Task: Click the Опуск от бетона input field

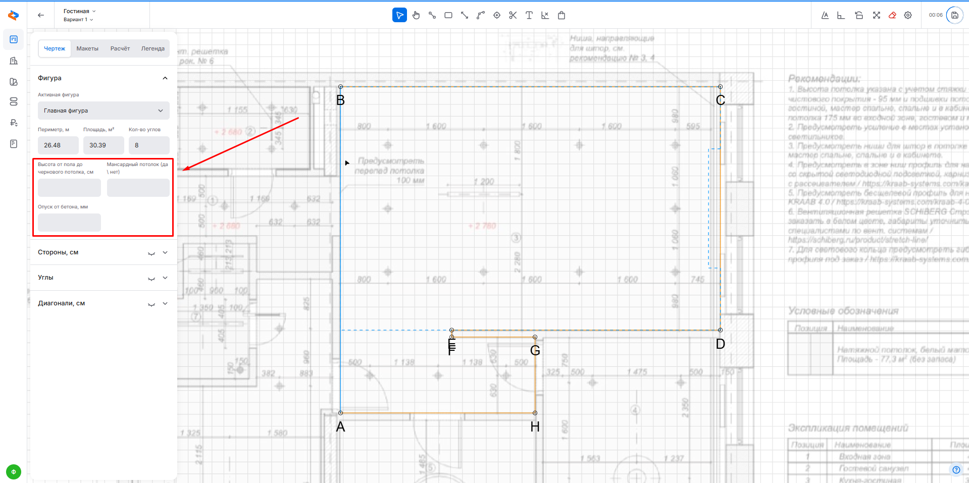Action: point(69,223)
